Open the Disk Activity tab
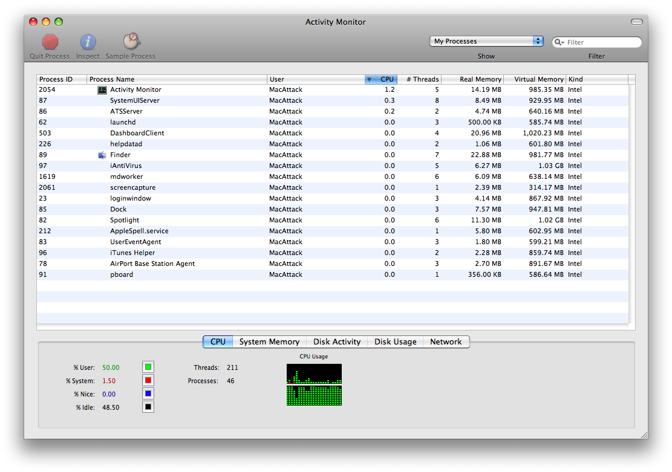This screenshot has height=472, width=672. click(x=337, y=342)
